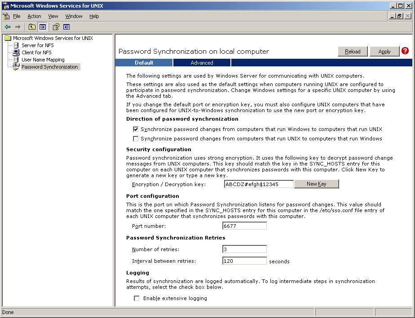Go up one level with folder icon
Viewport: 415px width, 318px height.
pos(32,27)
